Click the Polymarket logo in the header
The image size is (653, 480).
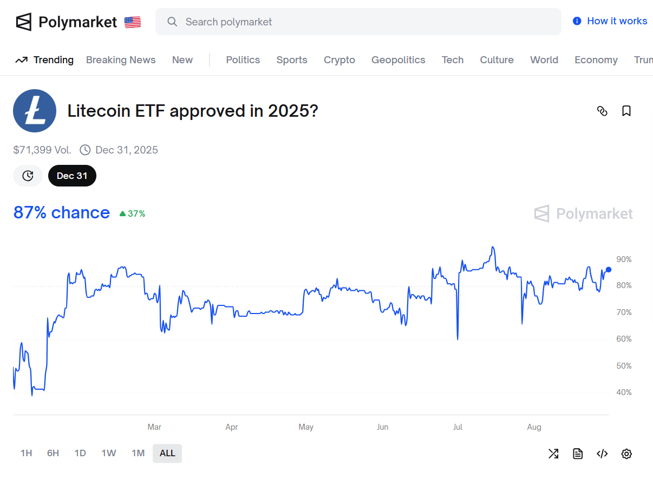66,22
